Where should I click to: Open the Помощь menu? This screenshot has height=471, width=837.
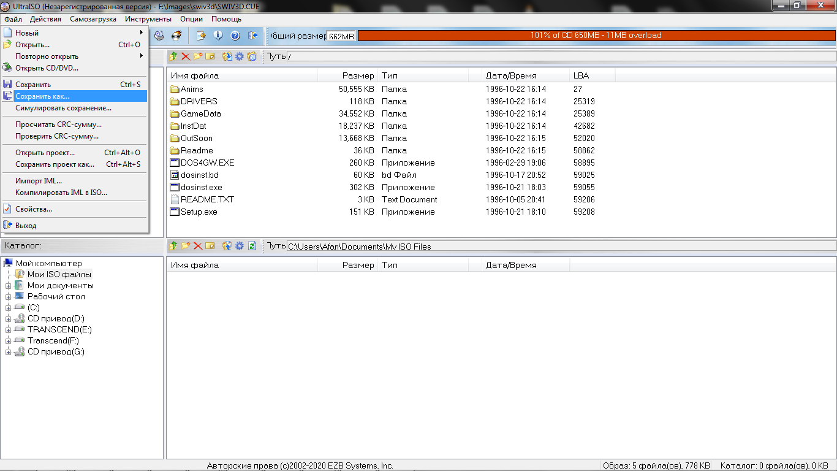click(x=227, y=19)
